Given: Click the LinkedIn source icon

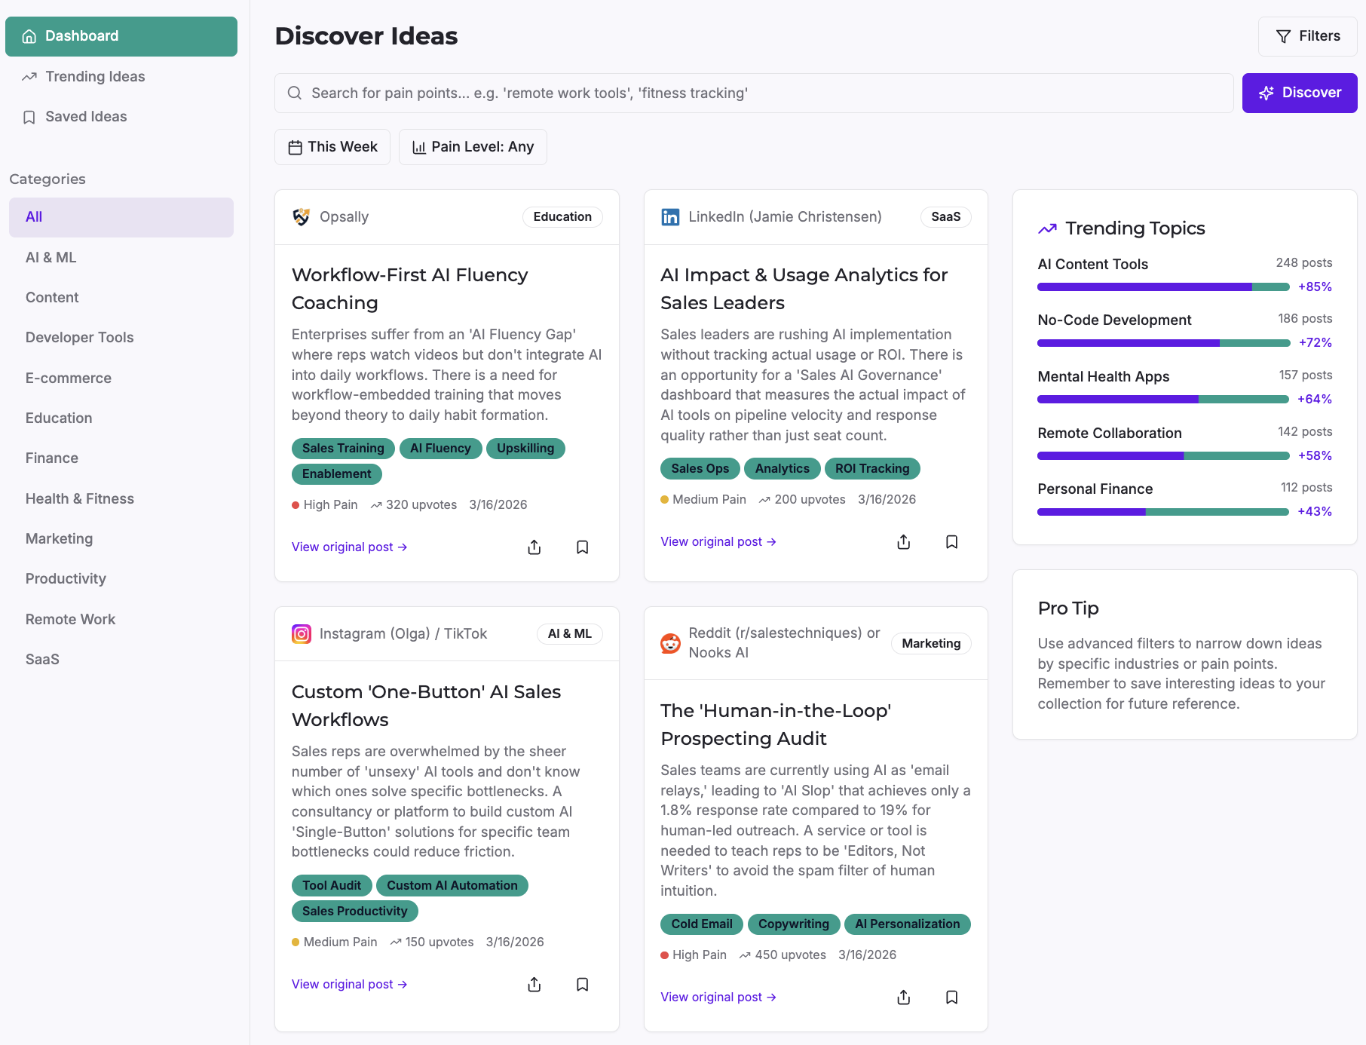Looking at the screenshot, I should click(x=670, y=217).
